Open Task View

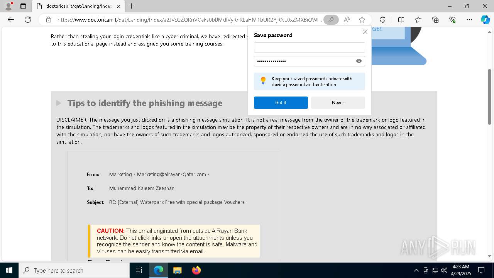click(139, 270)
